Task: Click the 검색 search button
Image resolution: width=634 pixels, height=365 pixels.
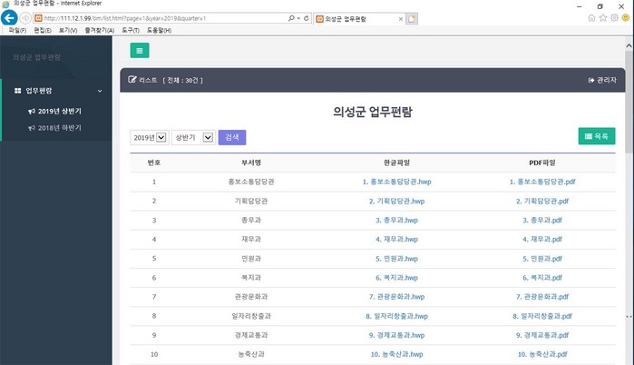Action: click(232, 137)
